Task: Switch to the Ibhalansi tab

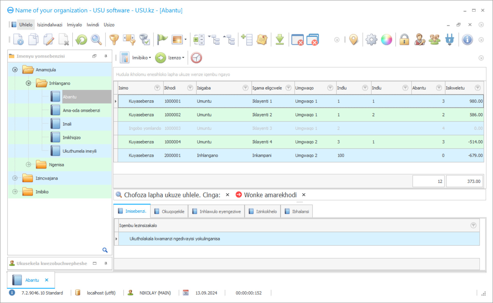Action: 297,211
